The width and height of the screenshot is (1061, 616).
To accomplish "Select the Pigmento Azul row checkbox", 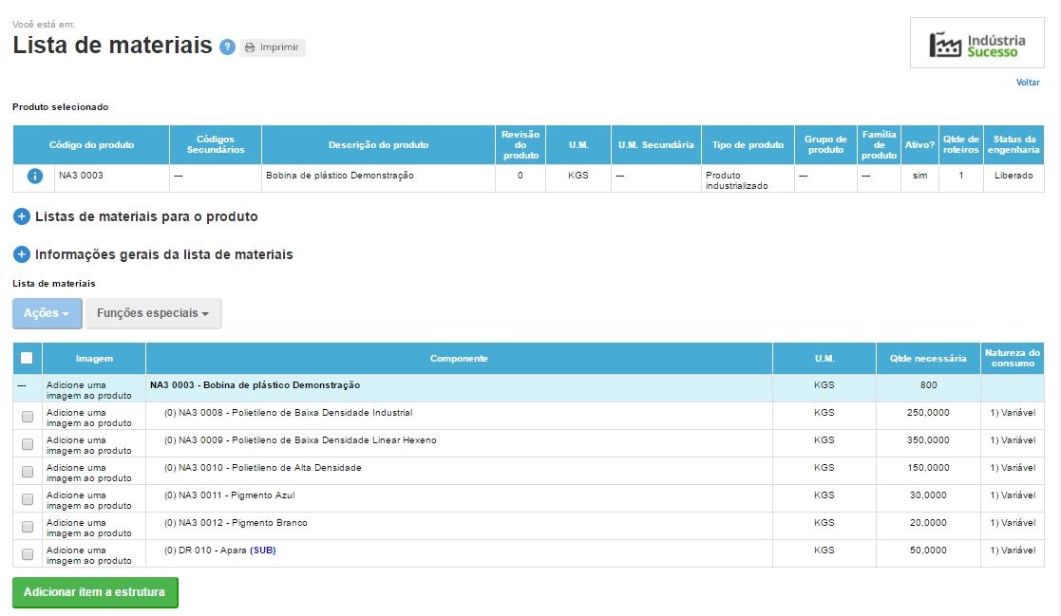I will (x=28, y=499).
